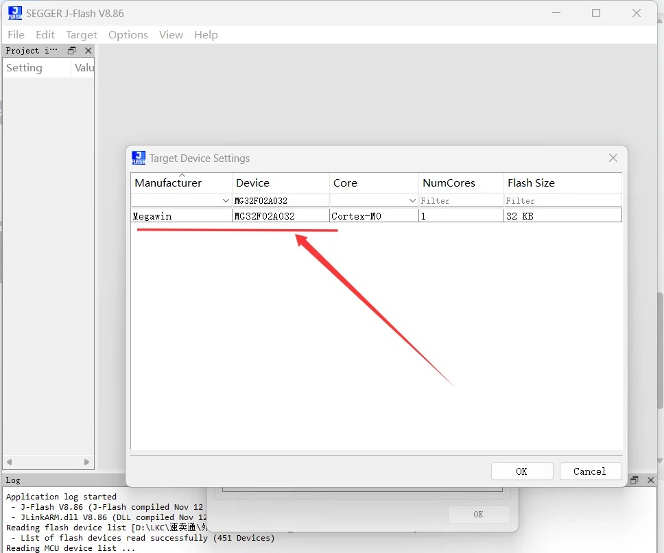Open the Target menu
664x553 pixels.
pos(82,35)
